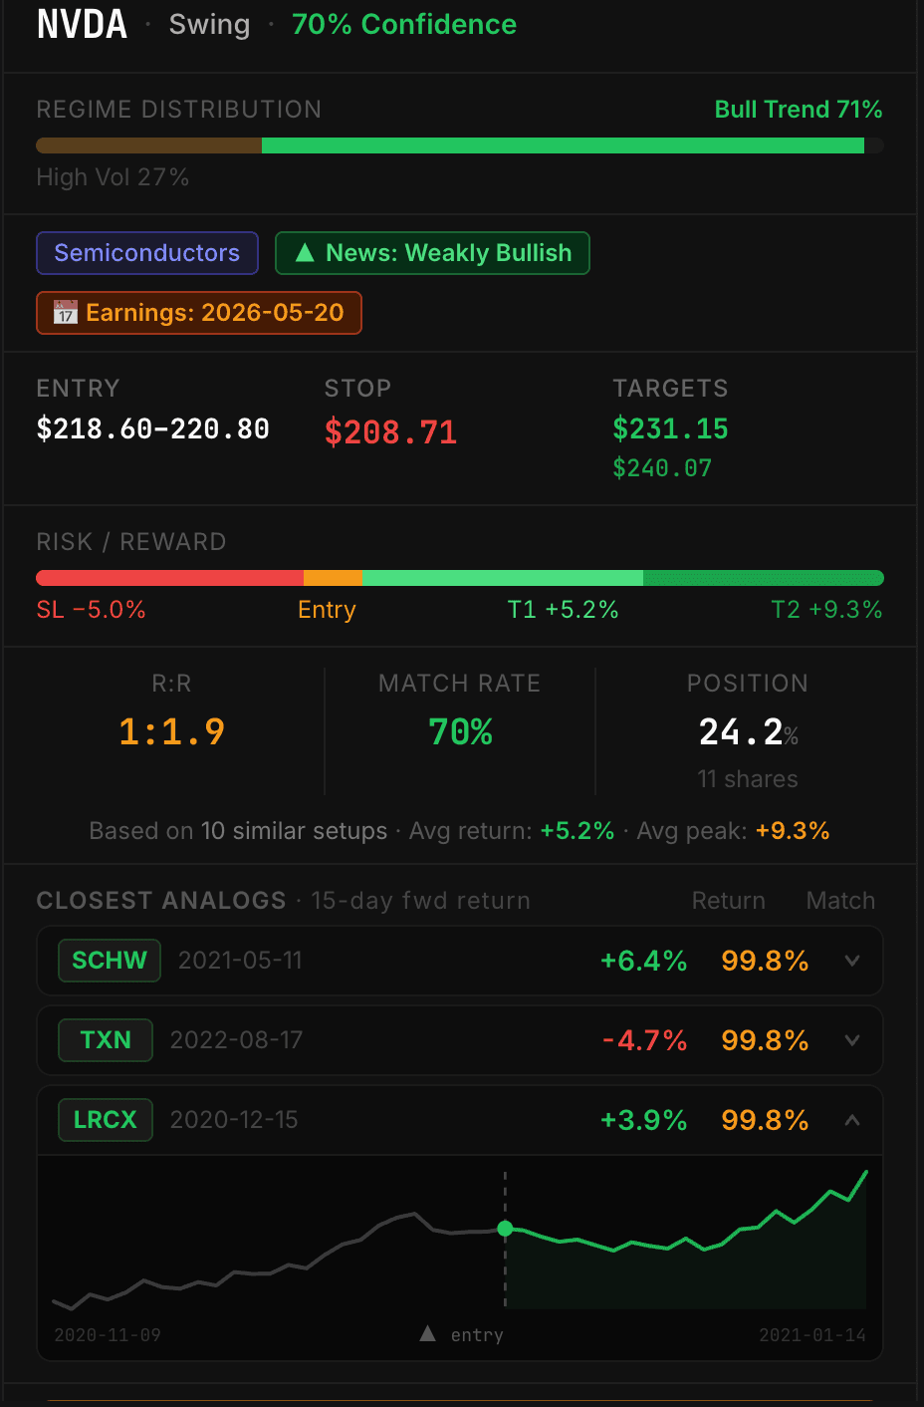Click the calendar icon in Earnings tag
The height and width of the screenshot is (1407, 924).
click(x=65, y=313)
